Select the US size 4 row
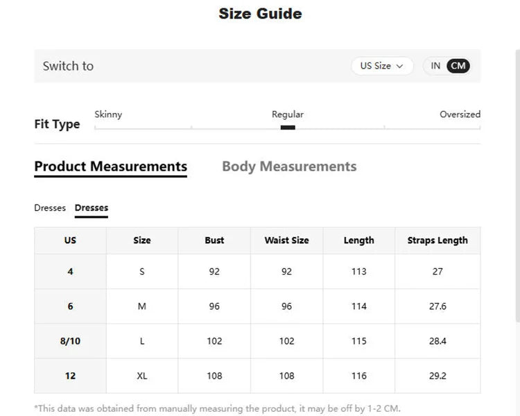 [x=257, y=272]
